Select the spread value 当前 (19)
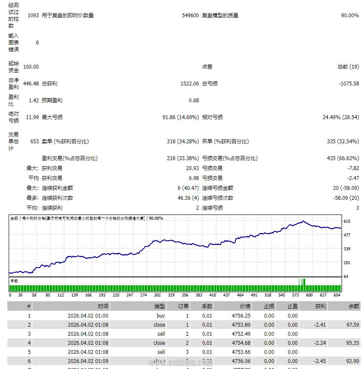The image size is (361, 369). 348,67
